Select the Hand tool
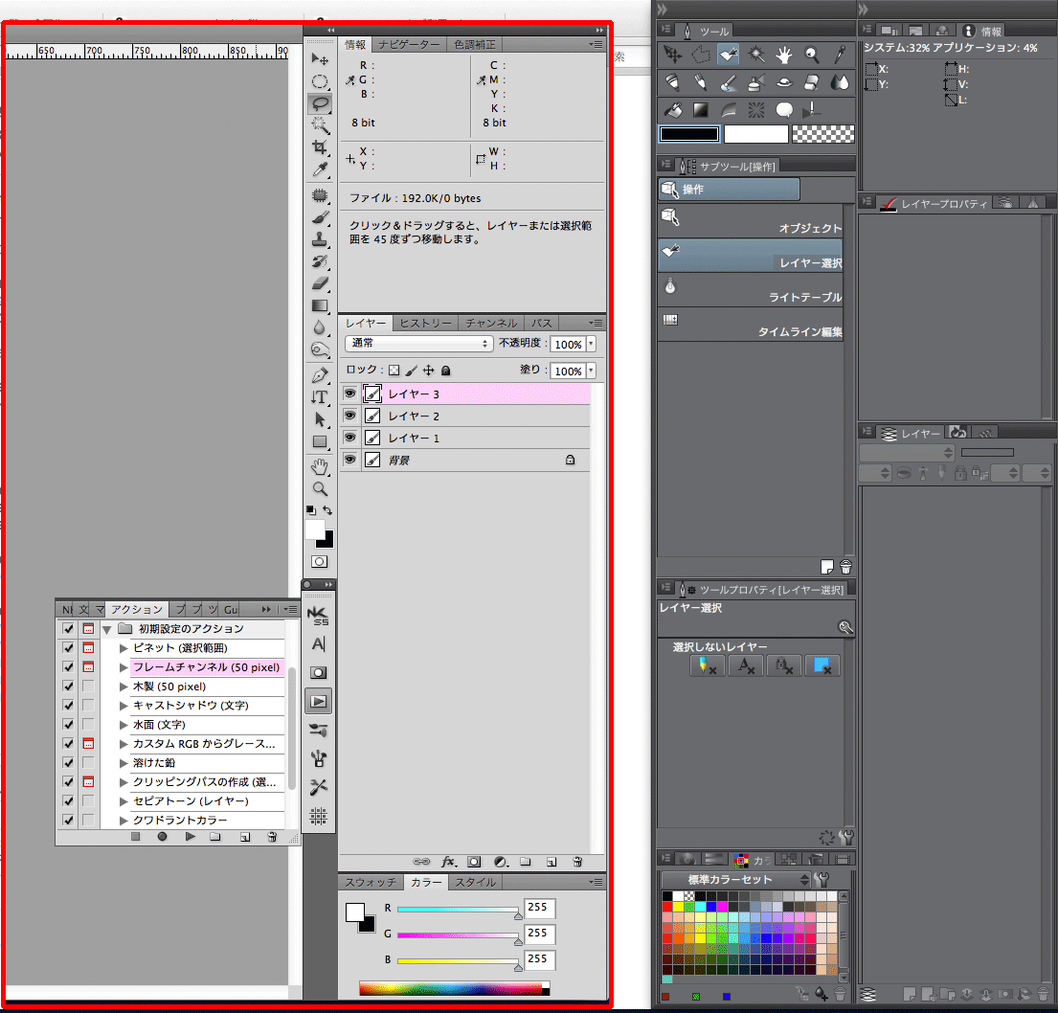The image size is (1058, 1013). (x=320, y=466)
